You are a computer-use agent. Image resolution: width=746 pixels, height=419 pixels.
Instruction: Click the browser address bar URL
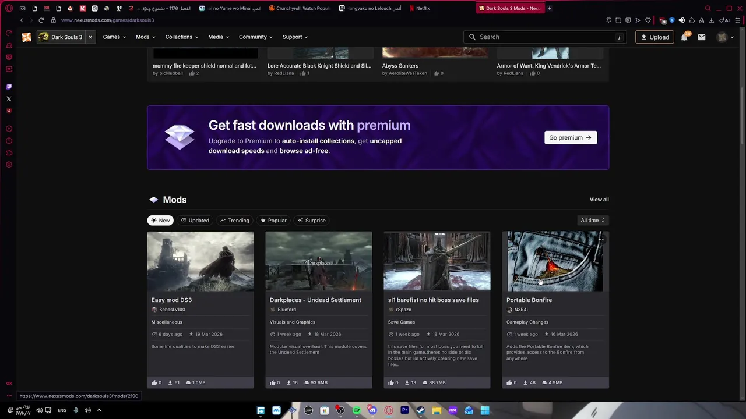(107, 20)
